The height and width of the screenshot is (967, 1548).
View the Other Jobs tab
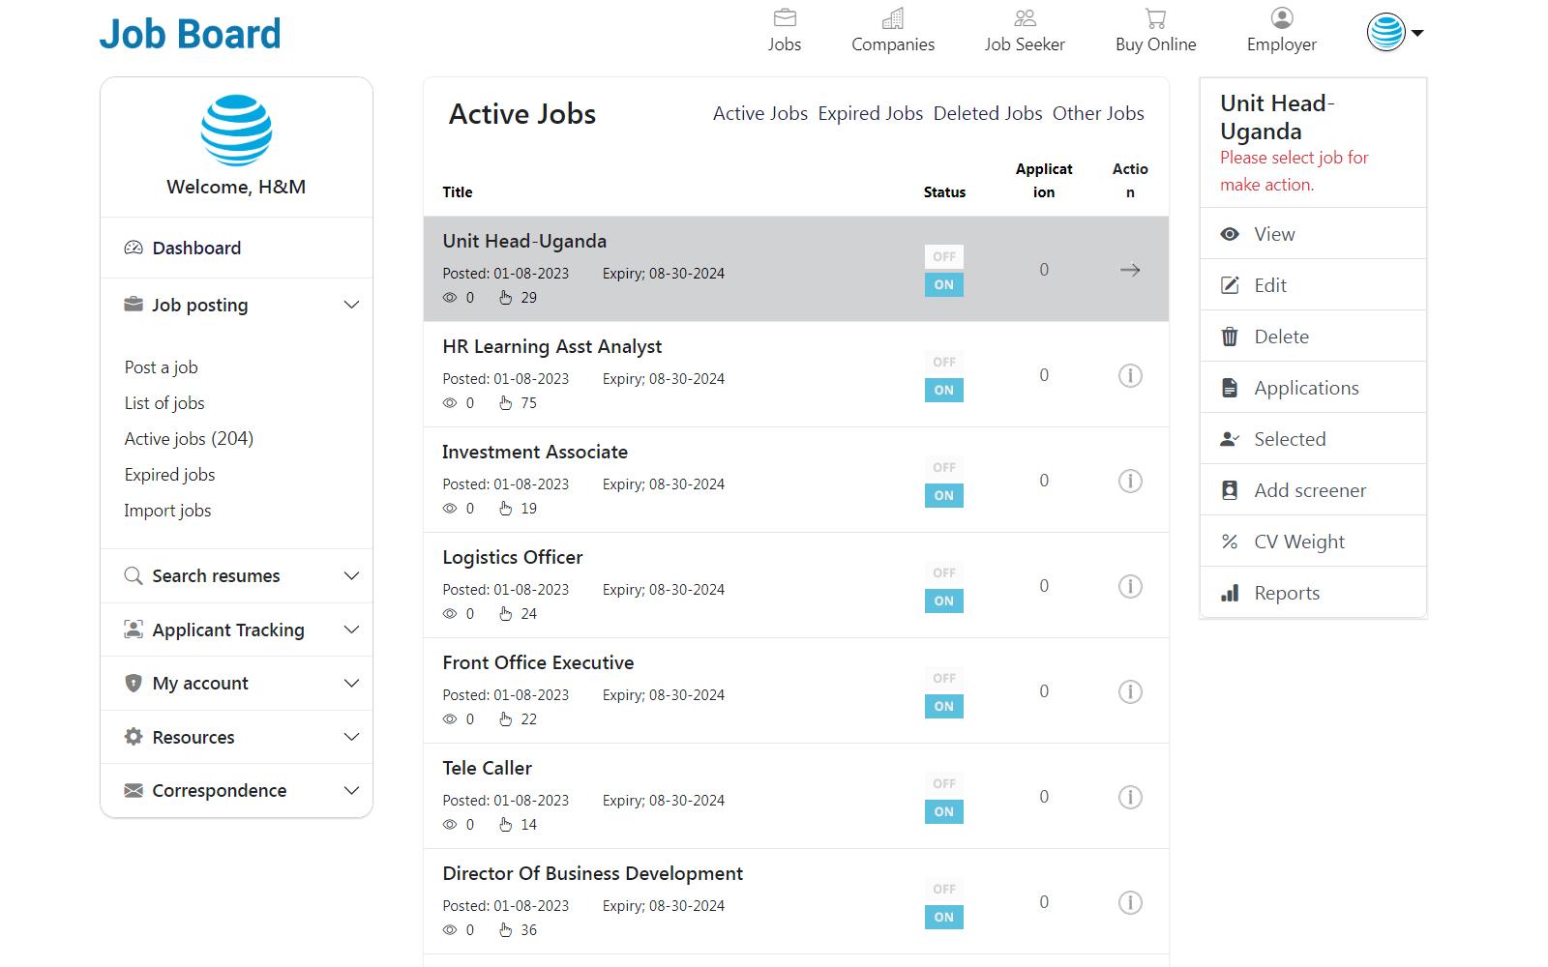[1098, 113]
